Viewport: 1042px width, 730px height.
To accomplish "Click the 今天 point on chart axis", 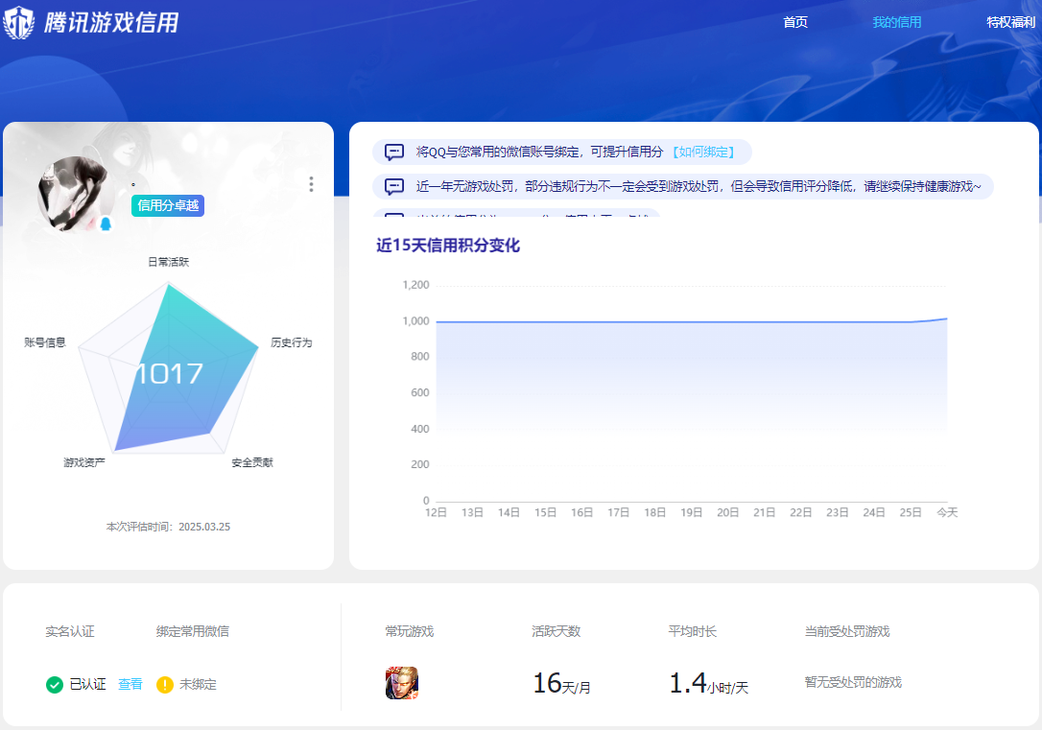I will pyautogui.click(x=947, y=512).
